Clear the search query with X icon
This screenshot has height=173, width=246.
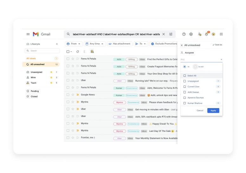click(164, 34)
